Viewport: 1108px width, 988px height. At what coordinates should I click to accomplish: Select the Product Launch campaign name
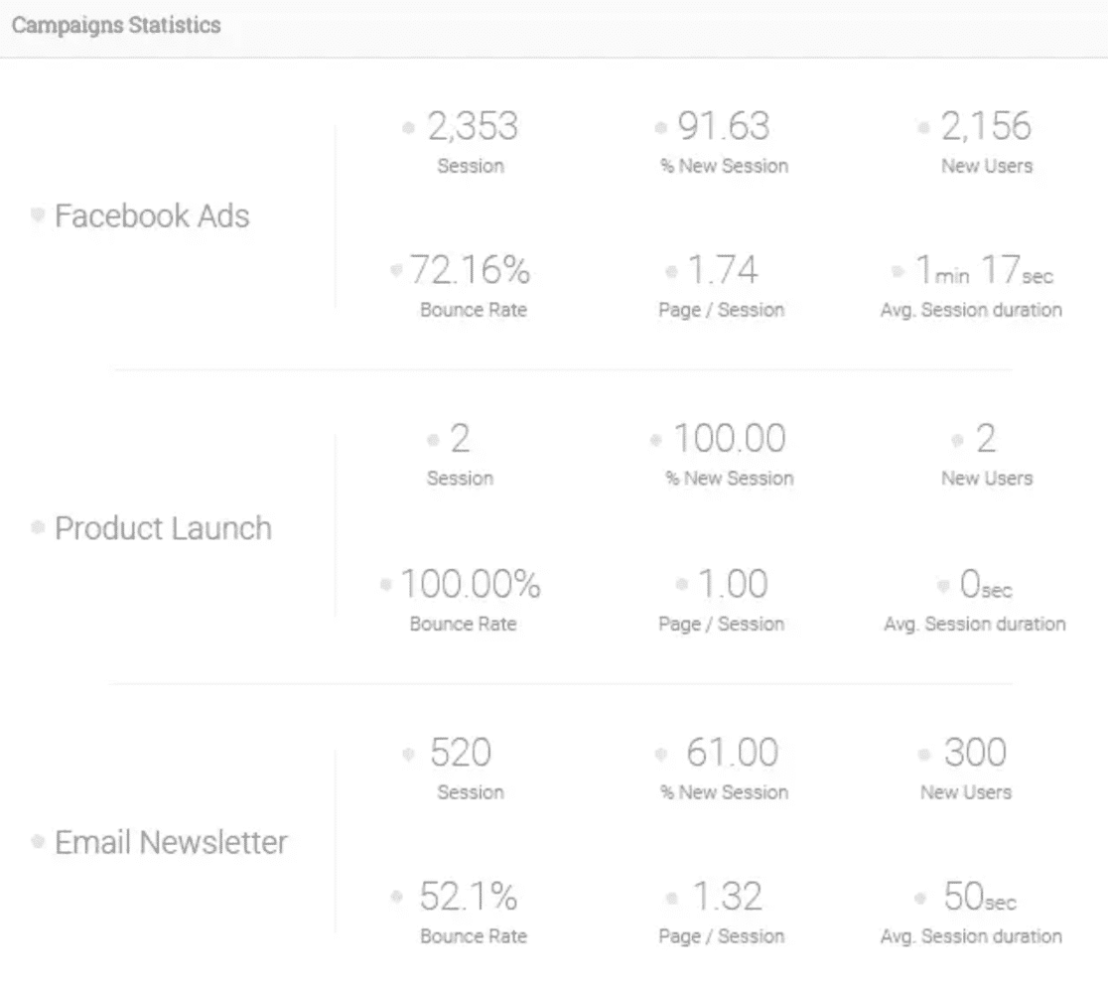[163, 529]
